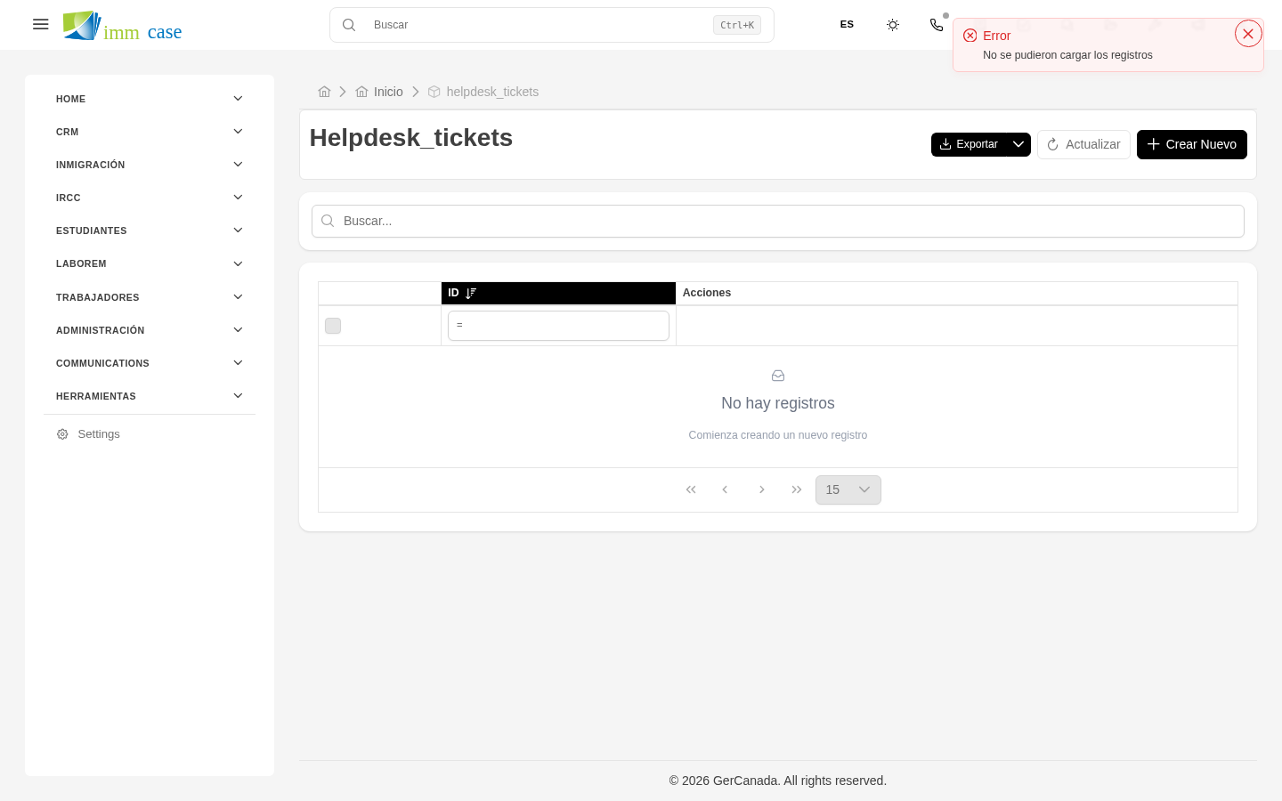The image size is (1282, 801).
Task: Expand the IRCC sidebar menu
Action: pyautogui.click(x=150, y=198)
